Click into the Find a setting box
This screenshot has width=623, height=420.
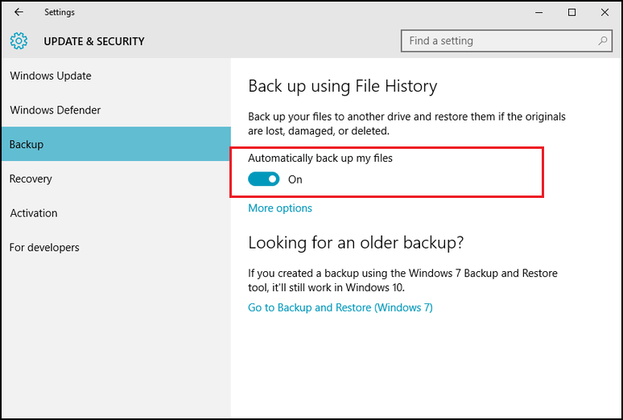pos(499,41)
